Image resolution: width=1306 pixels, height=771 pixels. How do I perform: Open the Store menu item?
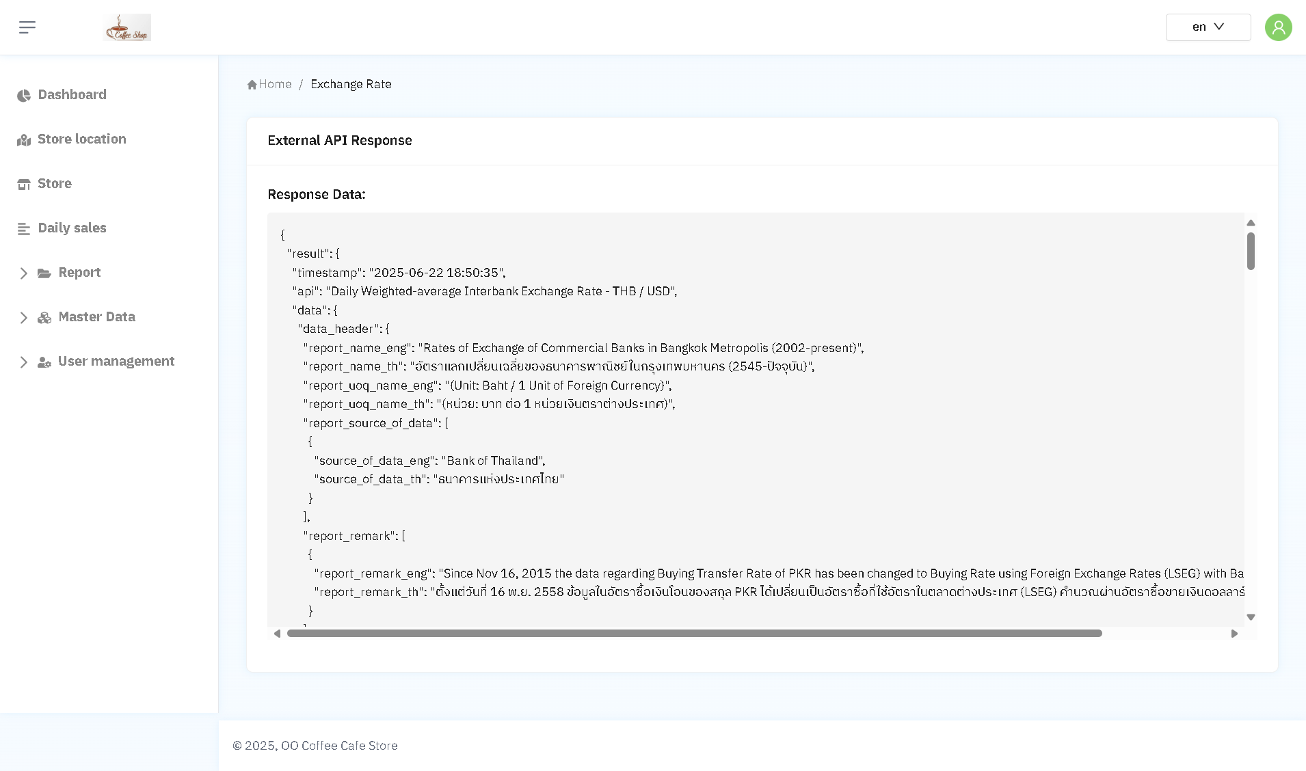click(x=55, y=183)
